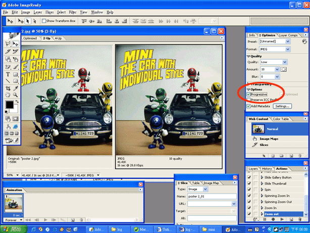This screenshot has width=310, height=233.
Task: Click the Optimize to file size icon
Action: pos(304,41)
